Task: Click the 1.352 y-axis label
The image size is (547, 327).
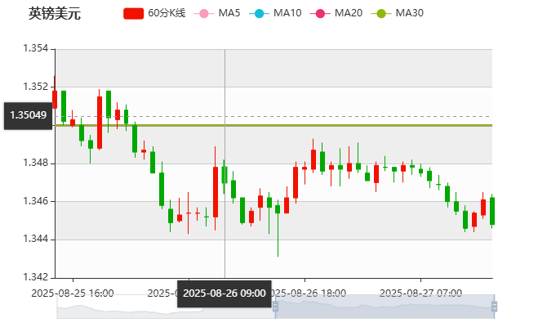Action: [x=36, y=87]
